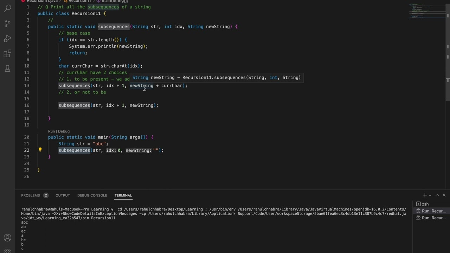The width and height of the screenshot is (450, 253).
Task: Click the editor minimap preview
Action: pyautogui.click(x=427, y=11)
